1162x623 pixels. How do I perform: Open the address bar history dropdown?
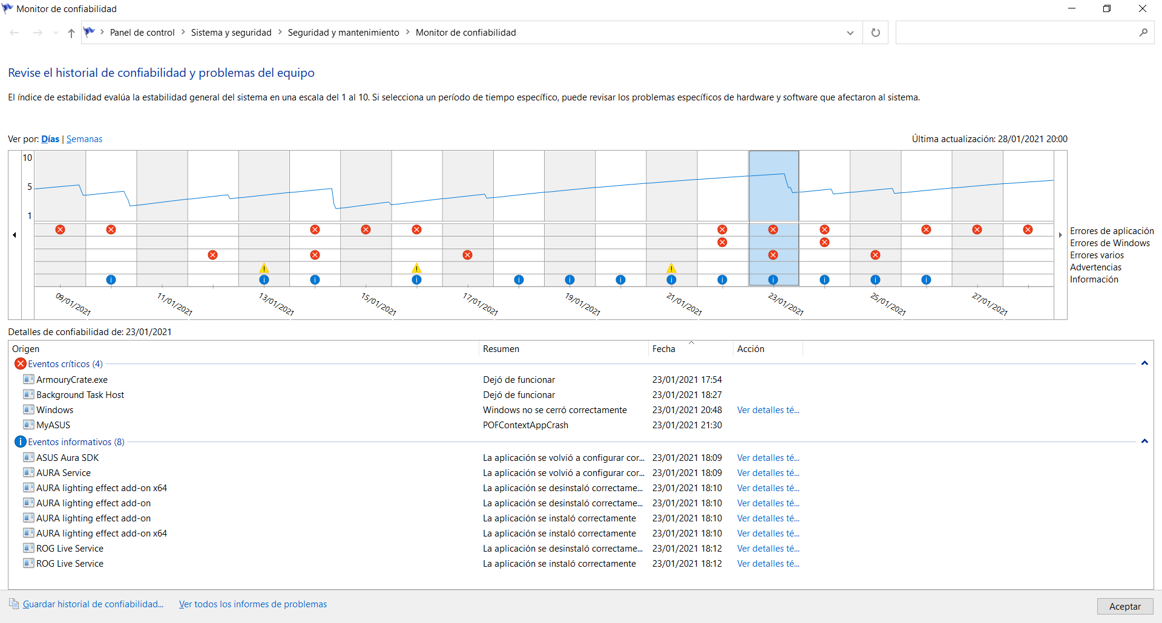click(x=850, y=33)
